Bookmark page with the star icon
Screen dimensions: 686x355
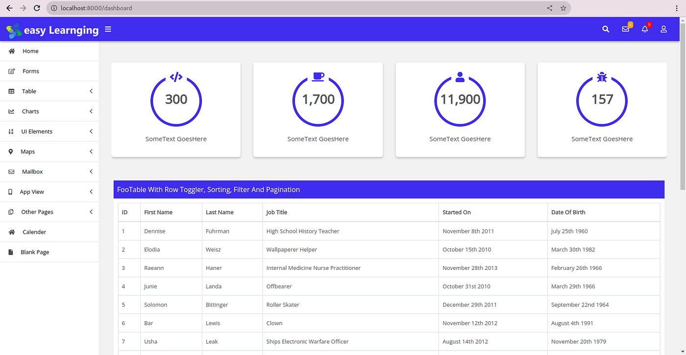coord(563,8)
